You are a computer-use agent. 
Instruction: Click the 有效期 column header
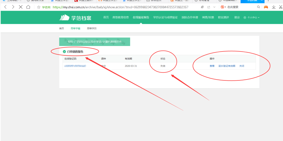click(x=129, y=59)
